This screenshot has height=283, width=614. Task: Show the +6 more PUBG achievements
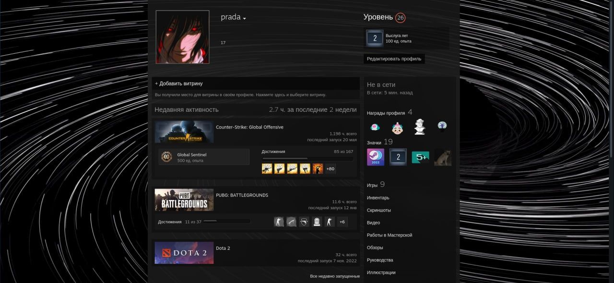[342, 222]
